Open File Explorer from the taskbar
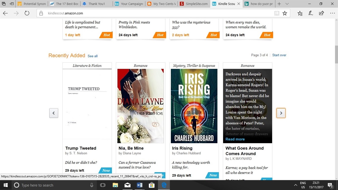This screenshot has width=338, height=190. pyautogui.click(x=115, y=185)
